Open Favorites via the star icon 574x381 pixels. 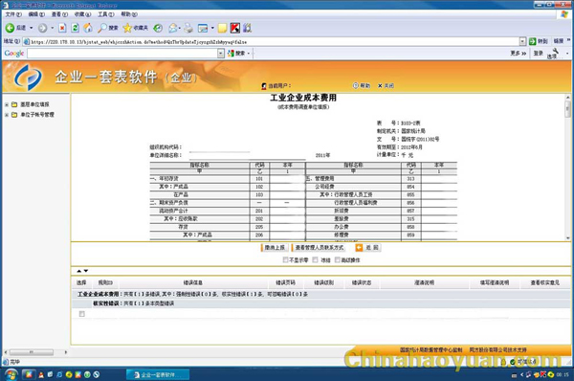pyautogui.click(x=127, y=28)
